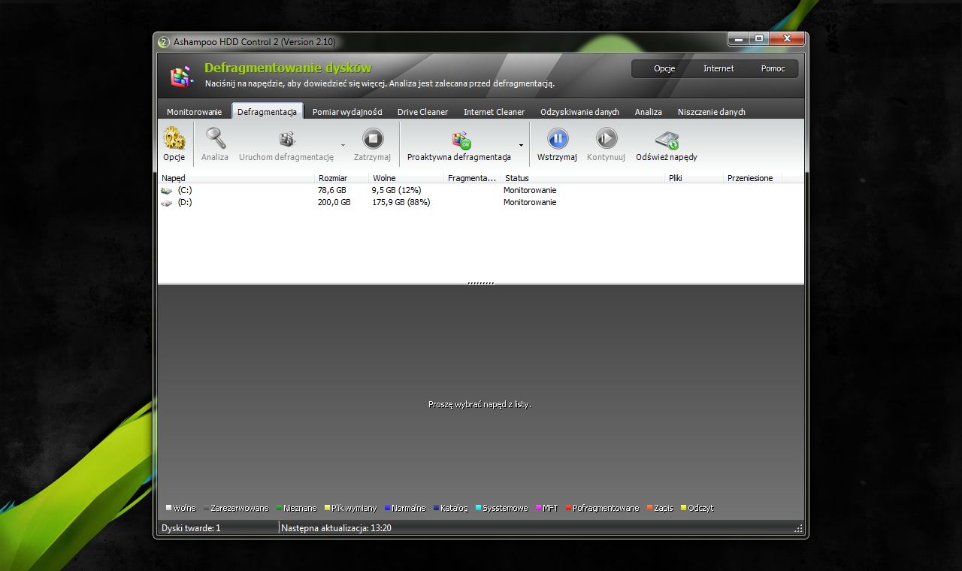Click Monitorowanie status in the C: row

530,191
